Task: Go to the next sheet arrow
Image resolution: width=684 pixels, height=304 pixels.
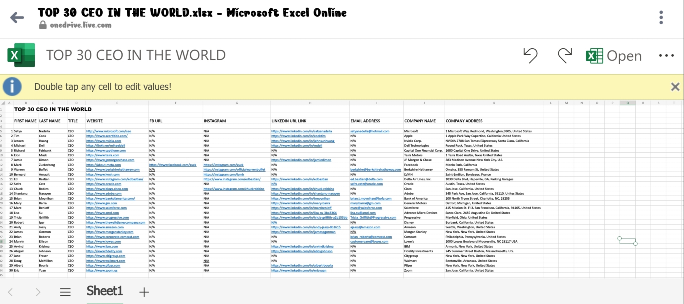Action: click(38, 292)
